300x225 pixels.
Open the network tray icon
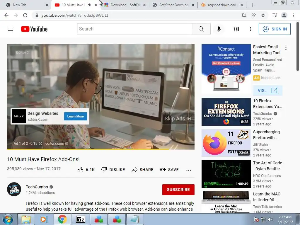click(x=263, y=219)
